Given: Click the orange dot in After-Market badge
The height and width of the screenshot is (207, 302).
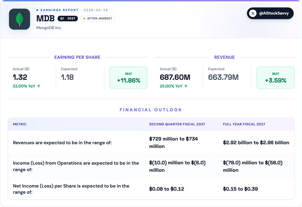Looking at the screenshot, I should point(84,18).
